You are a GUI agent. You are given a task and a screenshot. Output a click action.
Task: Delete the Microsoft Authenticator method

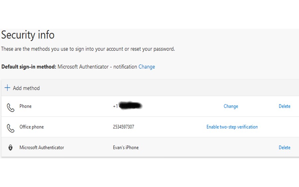coord(284,148)
